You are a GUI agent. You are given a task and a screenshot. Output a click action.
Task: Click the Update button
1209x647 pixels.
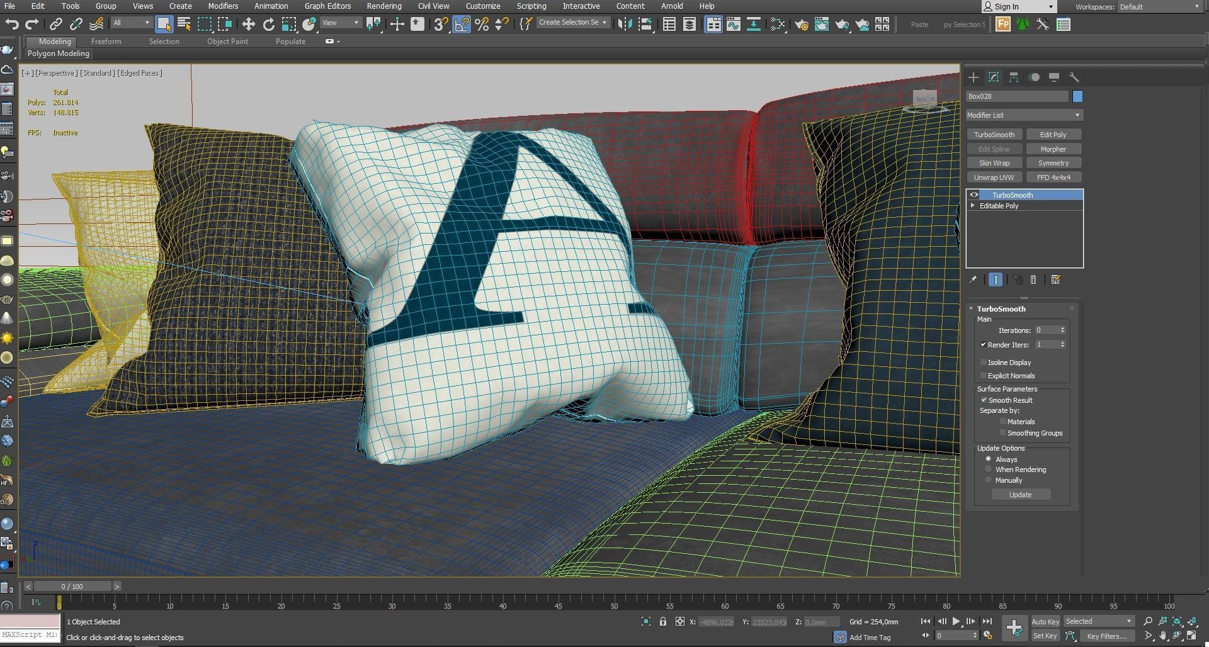1021,495
